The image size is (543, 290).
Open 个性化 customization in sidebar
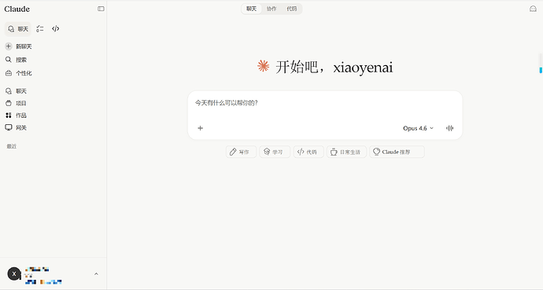coord(19,73)
